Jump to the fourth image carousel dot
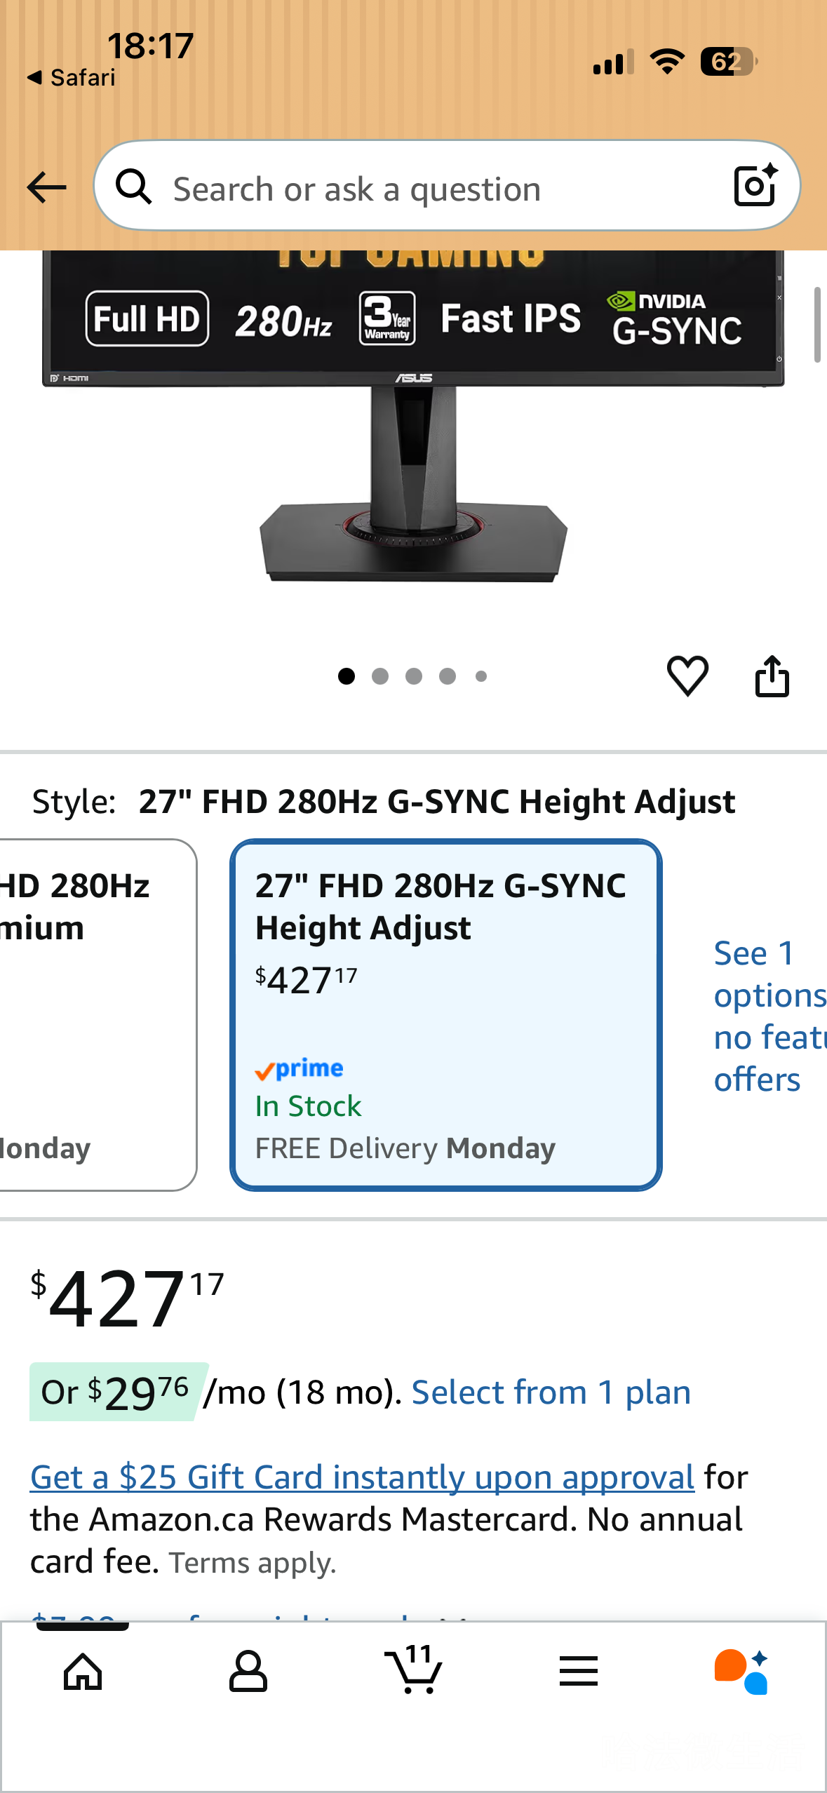This screenshot has height=1793, width=827. [448, 676]
